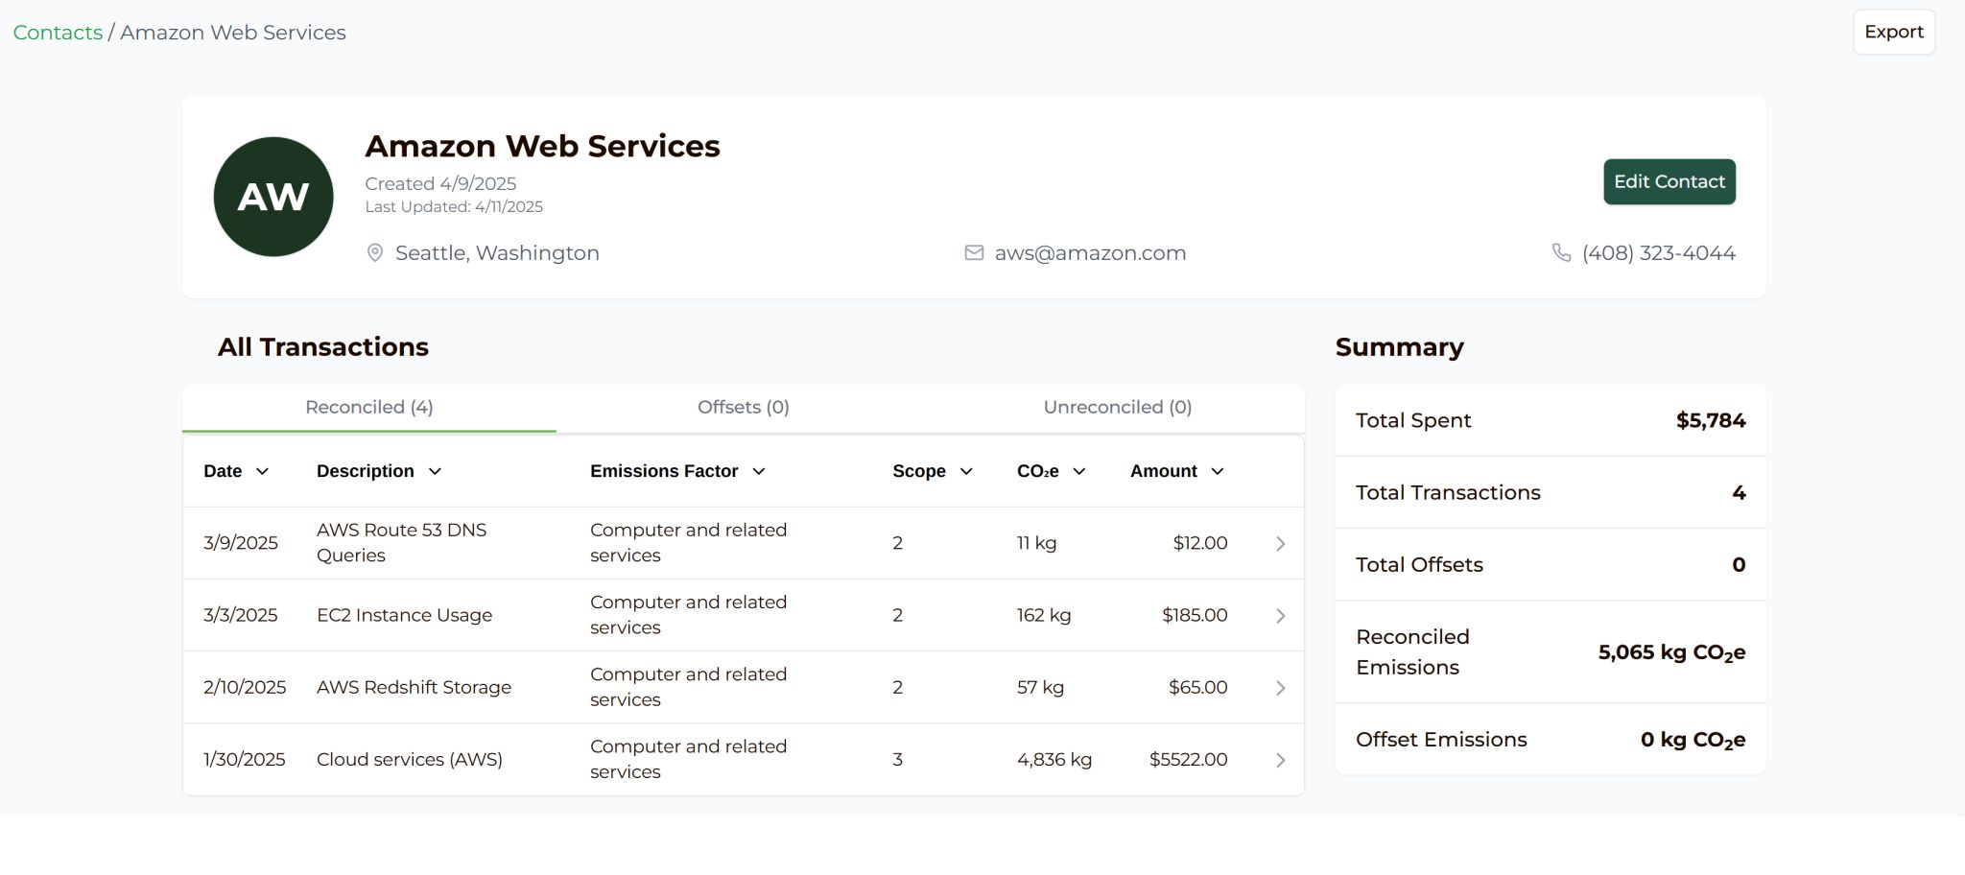Viewport: 1965px width, 875px height.
Task: Switch to the Unreconciled (0) tab
Action: (1117, 408)
